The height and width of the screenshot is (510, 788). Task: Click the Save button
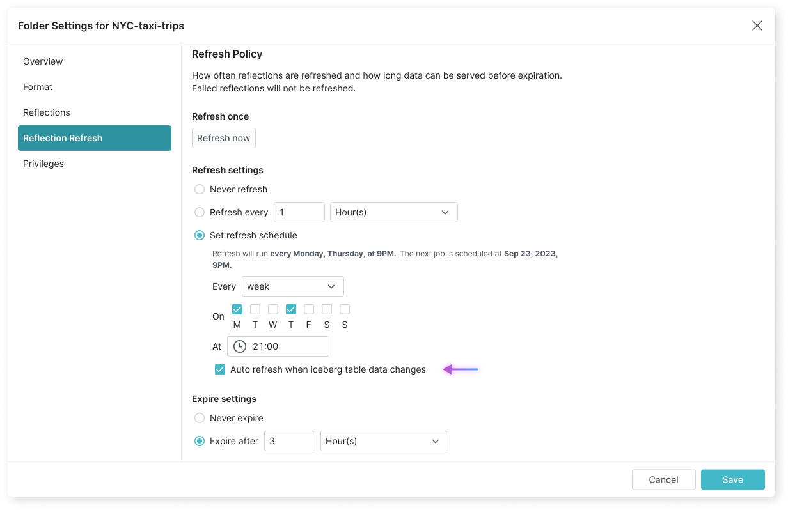[733, 480]
